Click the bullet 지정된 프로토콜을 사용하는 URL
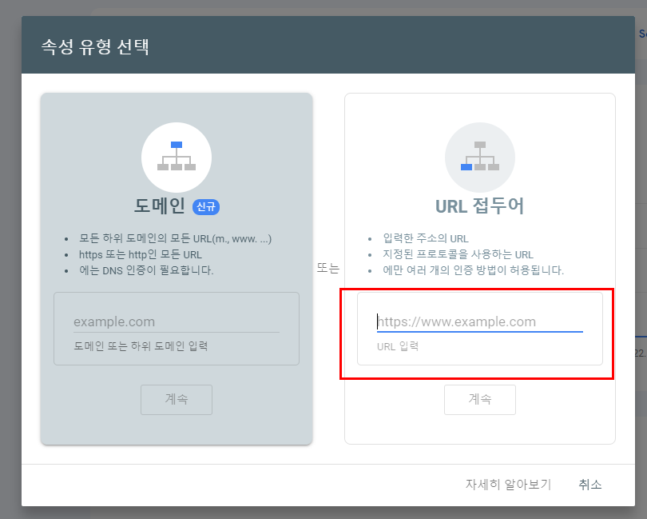 point(458,254)
